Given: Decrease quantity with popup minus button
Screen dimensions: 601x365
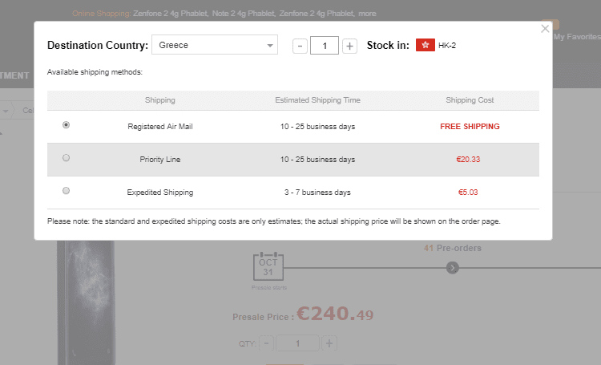Looking at the screenshot, I should (300, 46).
